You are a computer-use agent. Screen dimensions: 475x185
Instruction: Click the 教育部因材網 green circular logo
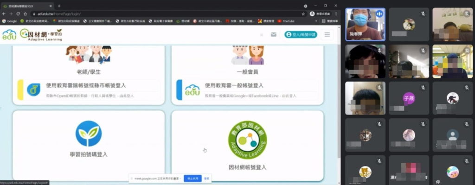pyautogui.click(x=248, y=140)
